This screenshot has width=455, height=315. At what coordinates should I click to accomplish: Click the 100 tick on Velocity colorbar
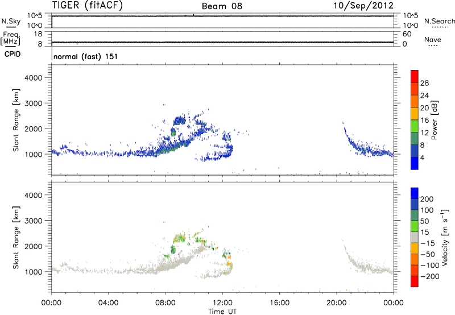(427, 210)
